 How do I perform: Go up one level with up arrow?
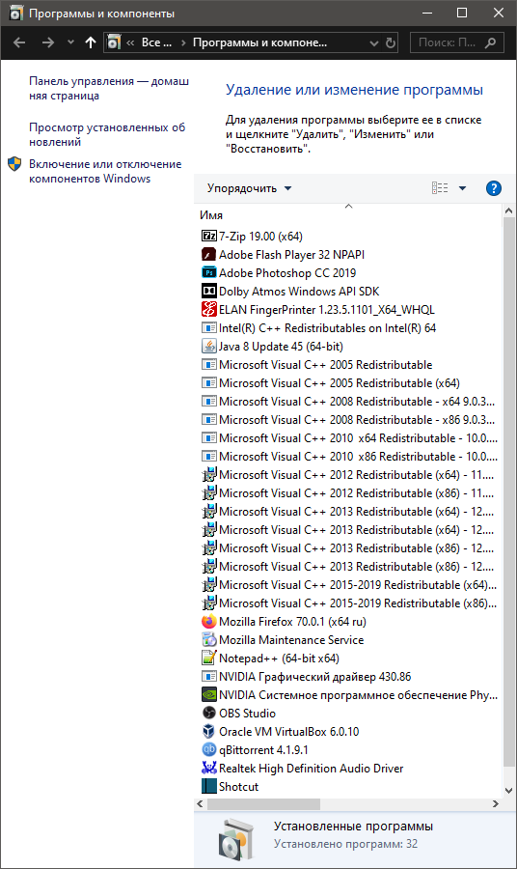pos(91,42)
